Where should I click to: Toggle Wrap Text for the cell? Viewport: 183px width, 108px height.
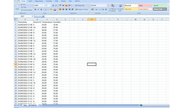(80, 5)
